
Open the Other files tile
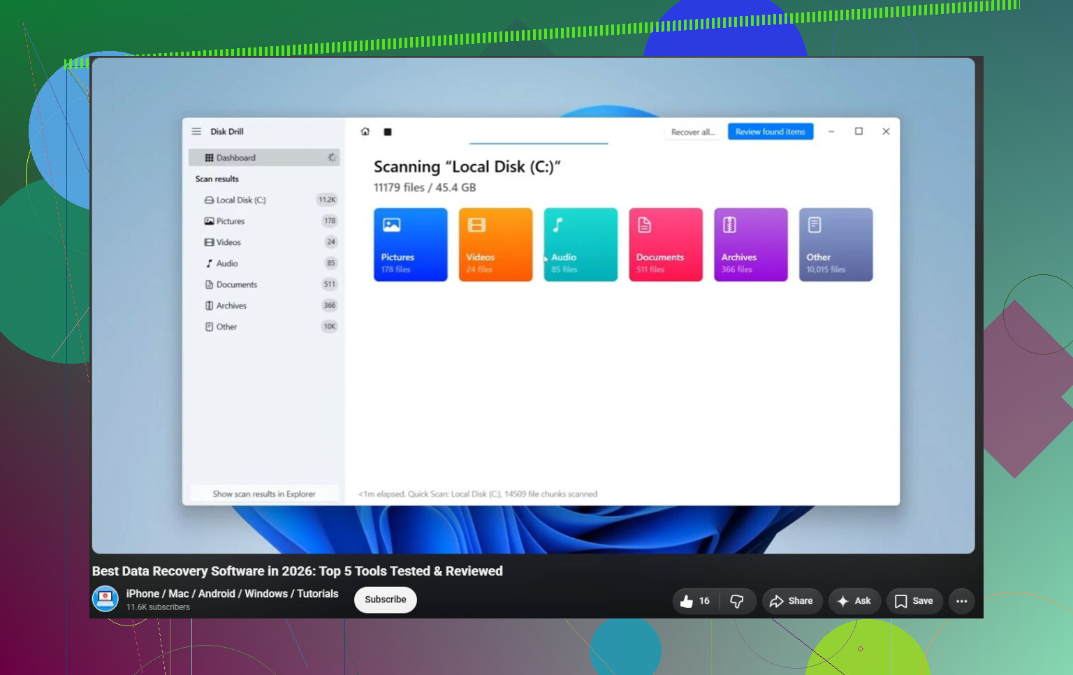point(835,244)
